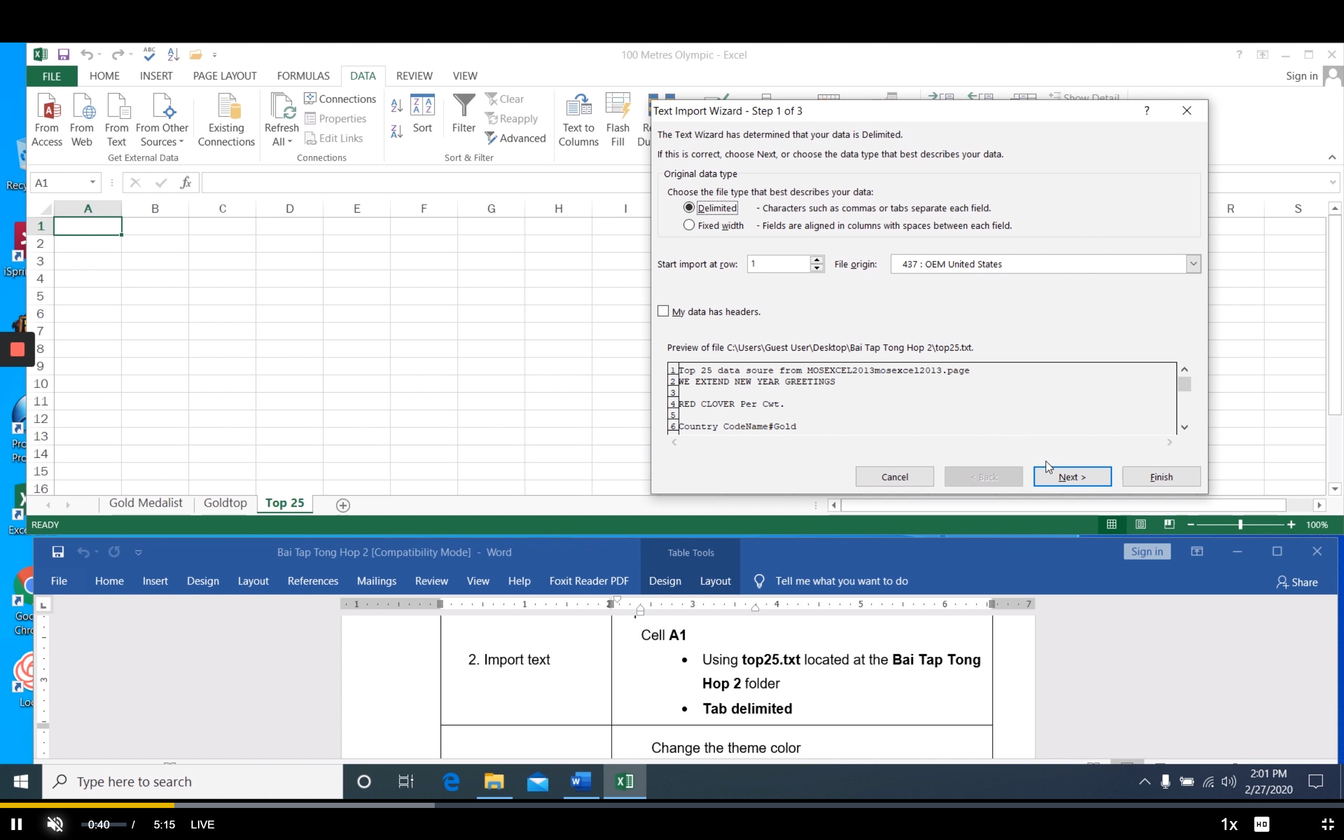This screenshot has width=1344, height=840.
Task: Click Excel icon in taskbar
Action: click(x=626, y=781)
